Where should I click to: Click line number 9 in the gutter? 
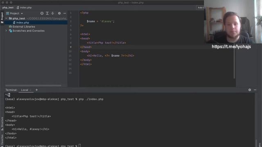(71, 47)
